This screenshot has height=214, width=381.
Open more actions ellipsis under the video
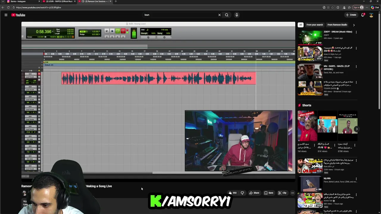pyautogui.click(x=292, y=193)
